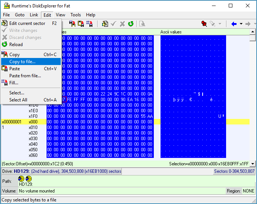The height and width of the screenshot is (204, 257).
Task: Choose 'Select All' in the Edit menu
Action: tap(18, 100)
